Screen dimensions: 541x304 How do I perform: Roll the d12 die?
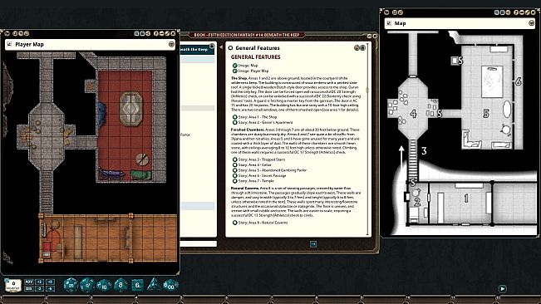[x=87, y=285]
